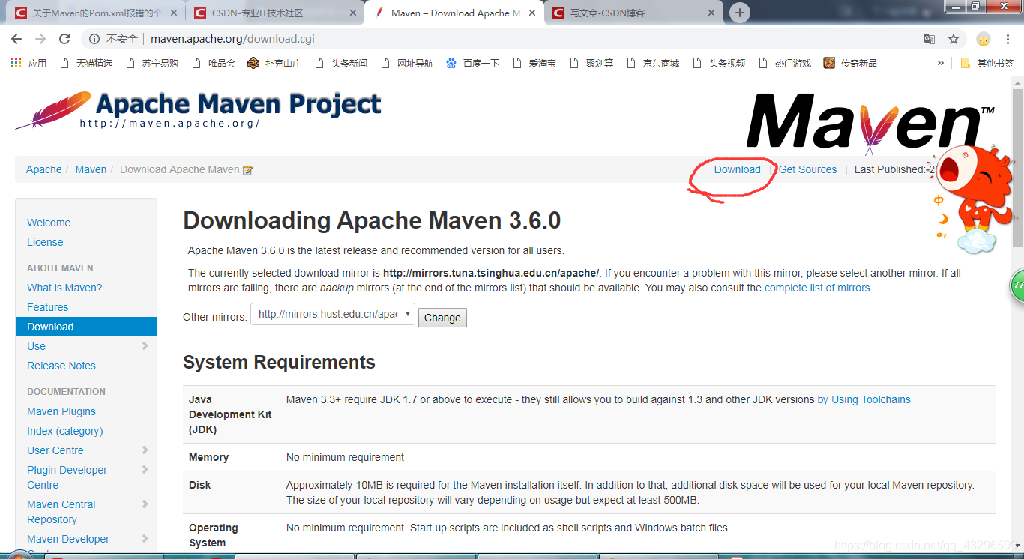Open the Welcome sidebar link
This screenshot has height=559, width=1024.
(x=49, y=223)
